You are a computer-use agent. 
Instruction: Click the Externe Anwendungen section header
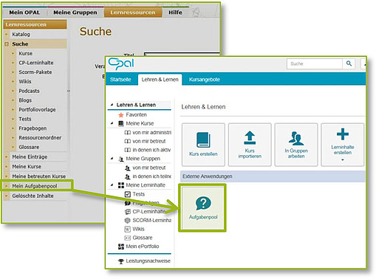tap(273, 176)
